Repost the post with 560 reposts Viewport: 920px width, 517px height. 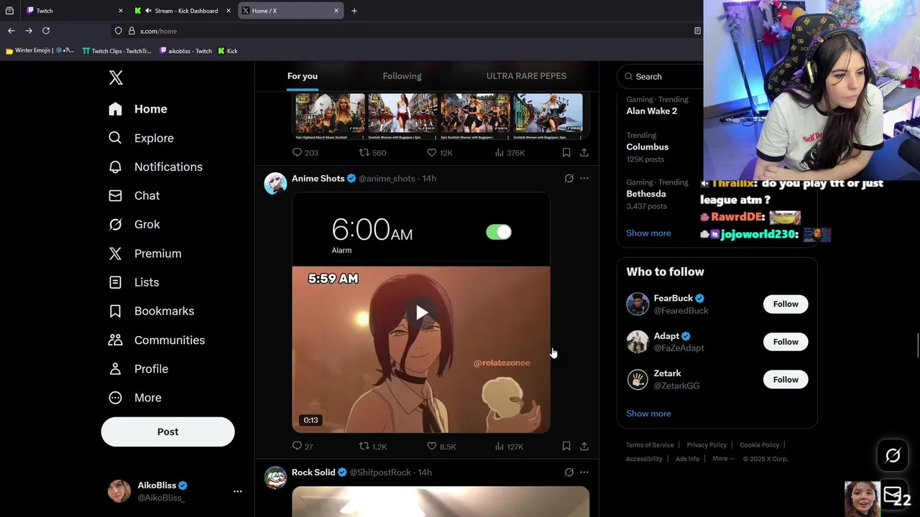(x=372, y=152)
